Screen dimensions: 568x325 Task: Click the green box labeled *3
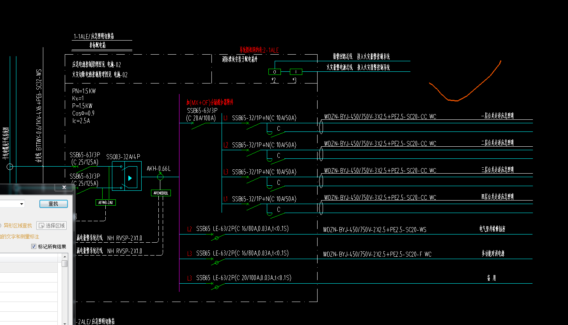pyautogui.click(x=296, y=72)
